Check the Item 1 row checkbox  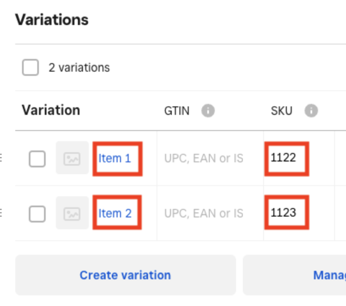[37, 159]
